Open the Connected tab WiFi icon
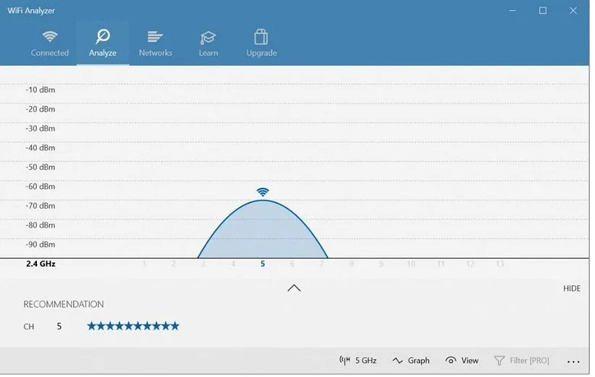595x377 pixels. [49, 37]
